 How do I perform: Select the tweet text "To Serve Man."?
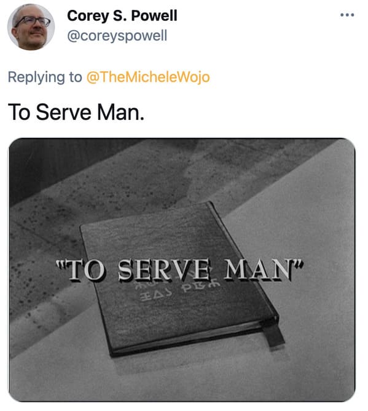76,112
